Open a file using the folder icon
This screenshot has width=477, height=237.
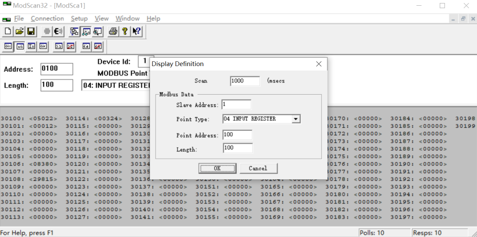19,31
